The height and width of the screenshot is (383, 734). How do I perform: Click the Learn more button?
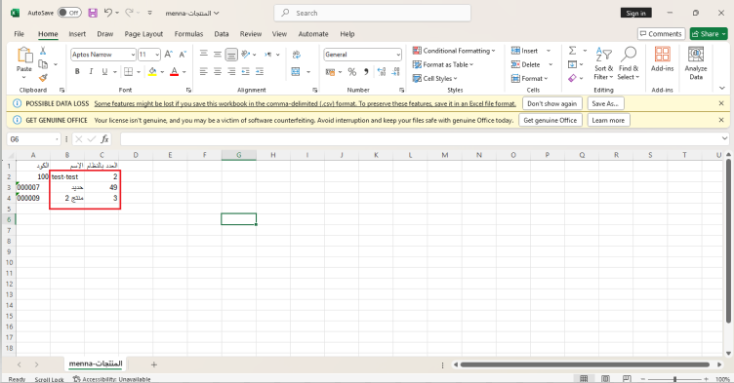click(x=608, y=120)
